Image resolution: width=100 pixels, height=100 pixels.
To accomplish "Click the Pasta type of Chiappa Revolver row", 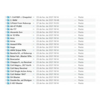I will click(x=81, y=62).
